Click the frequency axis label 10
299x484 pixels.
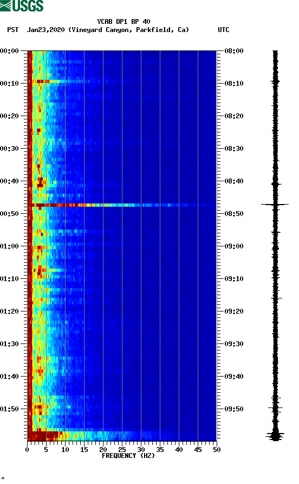[65, 450]
